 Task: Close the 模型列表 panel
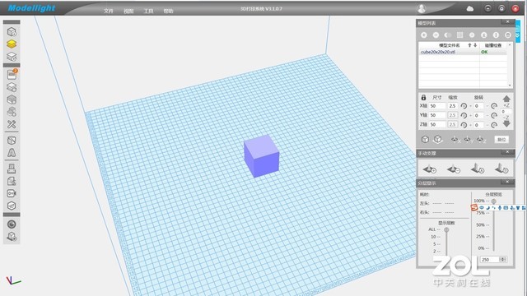pyautogui.click(x=507, y=22)
